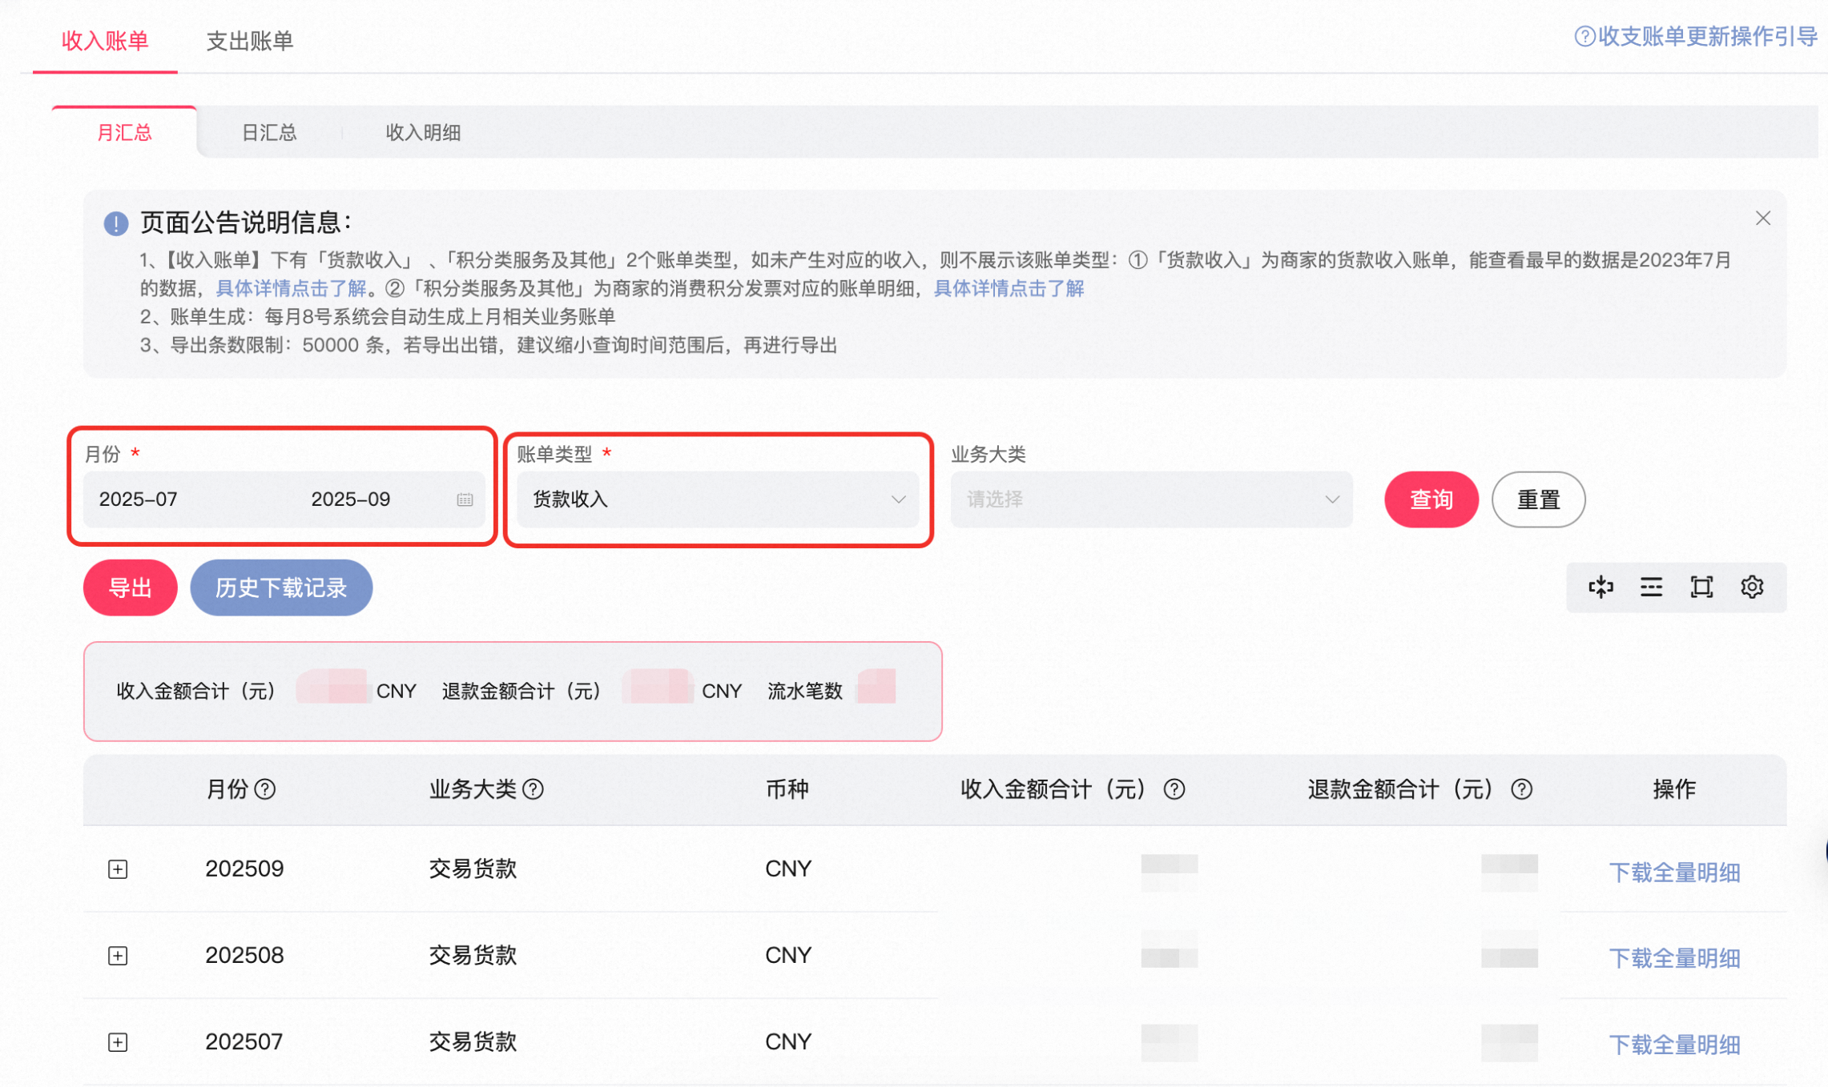The width and height of the screenshot is (1828, 1087).
Task: Download 下载全量明细 for 202507
Action: click(x=1674, y=1045)
